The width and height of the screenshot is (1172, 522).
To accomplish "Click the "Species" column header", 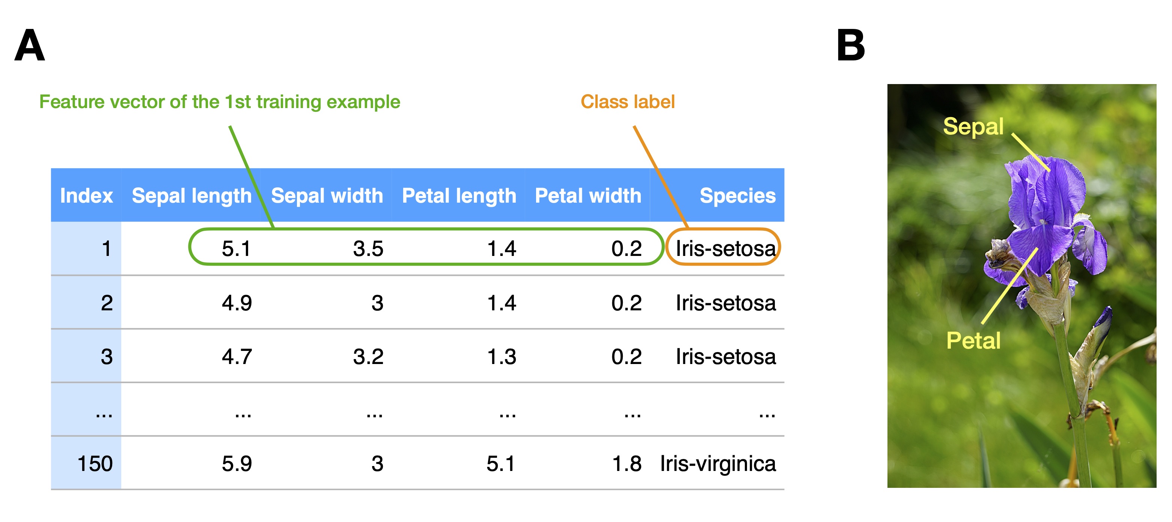I will click(x=737, y=196).
